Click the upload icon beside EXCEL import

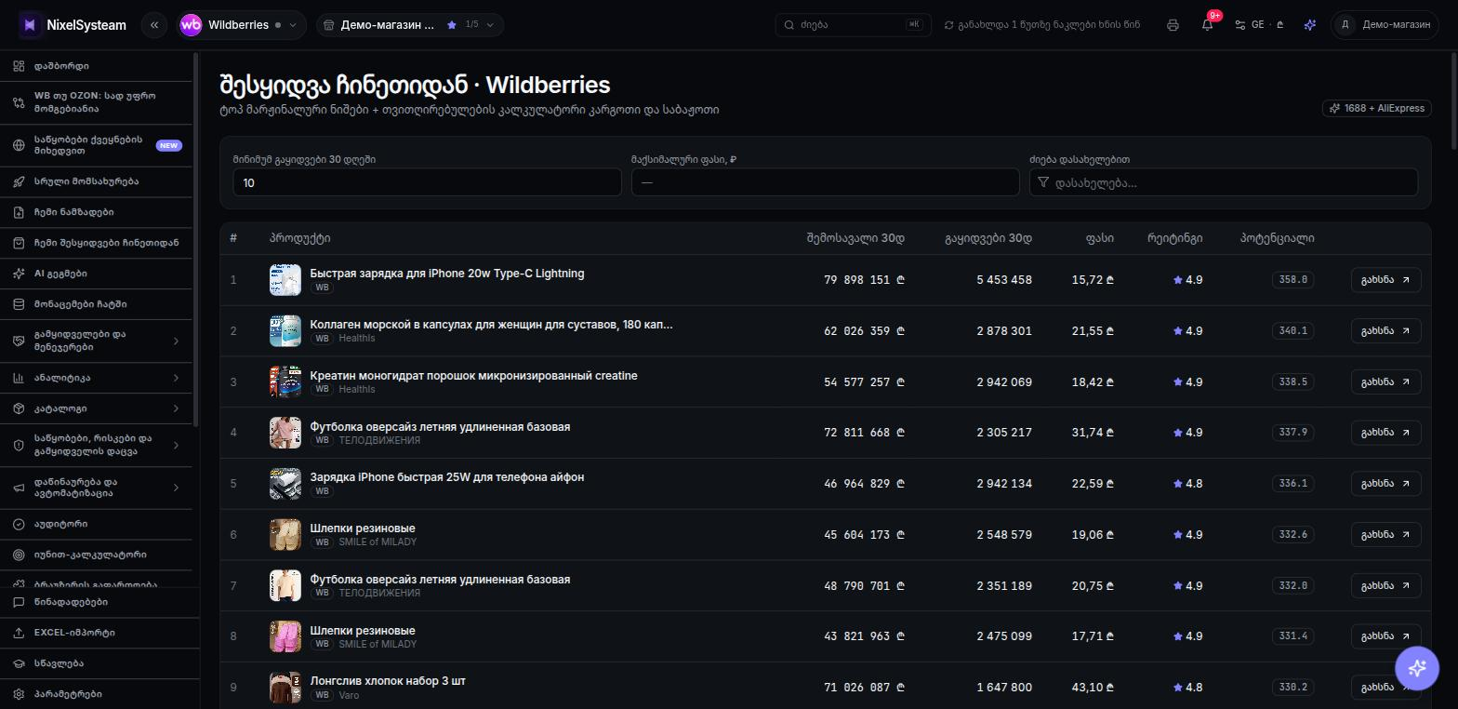click(20, 633)
